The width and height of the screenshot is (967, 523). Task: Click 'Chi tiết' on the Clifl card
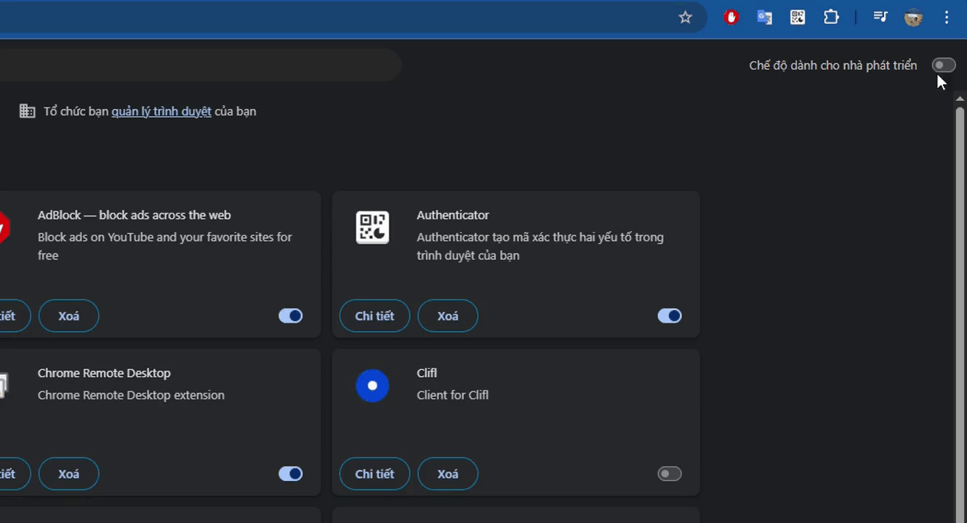[x=374, y=473]
